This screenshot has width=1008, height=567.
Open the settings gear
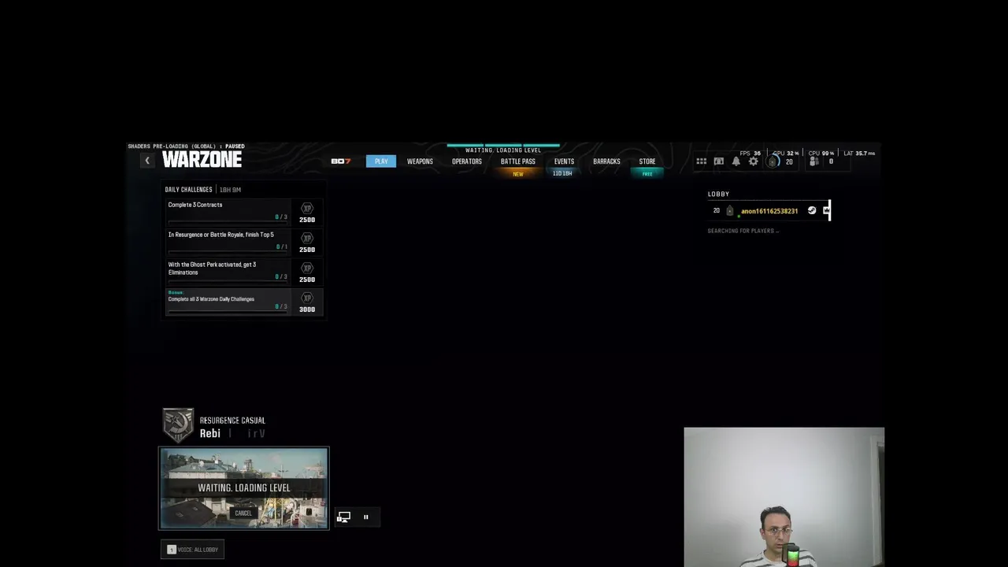(x=754, y=161)
